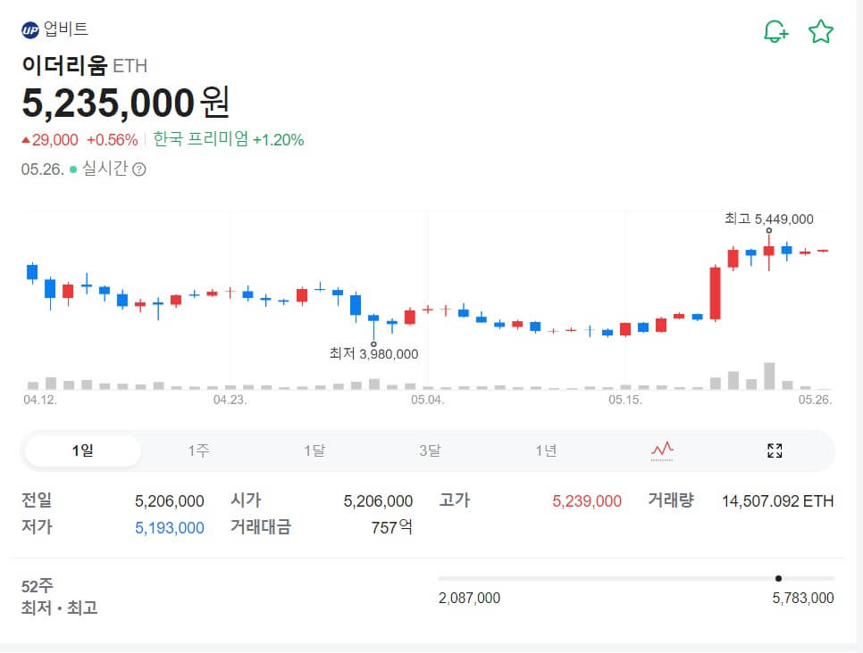Screen dimensions: 863x653
Task: Click the blue 저가 value 5,193,000
Action: (169, 528)
